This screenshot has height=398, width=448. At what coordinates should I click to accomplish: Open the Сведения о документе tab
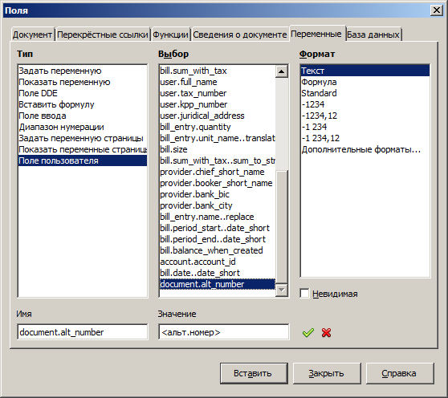coord(240,35)
